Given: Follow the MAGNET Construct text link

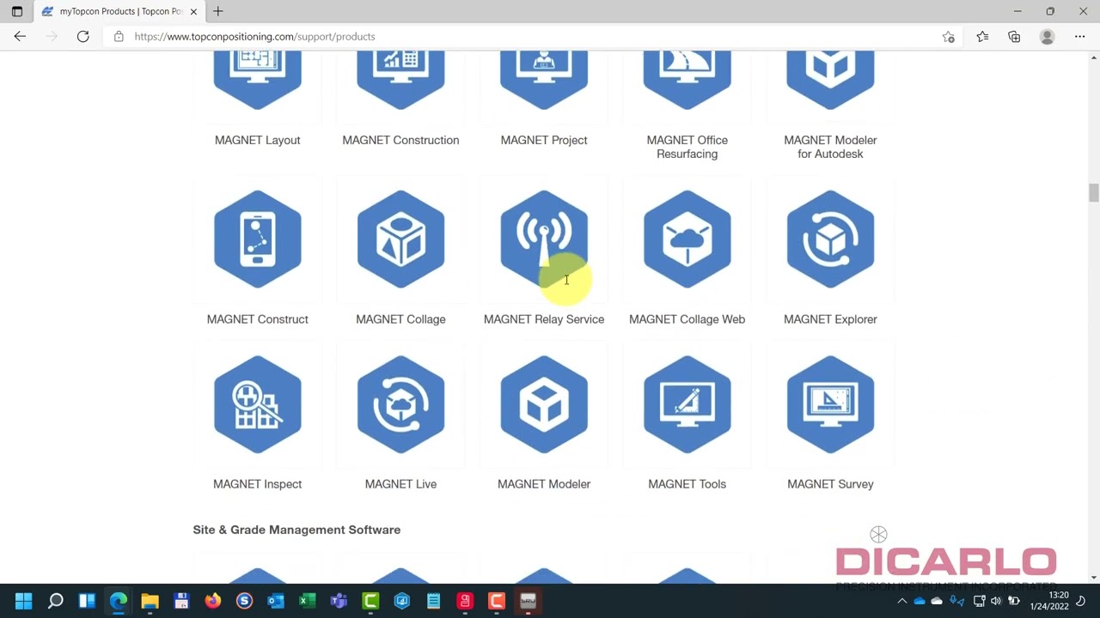Looking at the screenshot, I should [x=258, y=319].
